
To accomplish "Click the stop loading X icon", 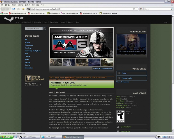I will (19, 9).
